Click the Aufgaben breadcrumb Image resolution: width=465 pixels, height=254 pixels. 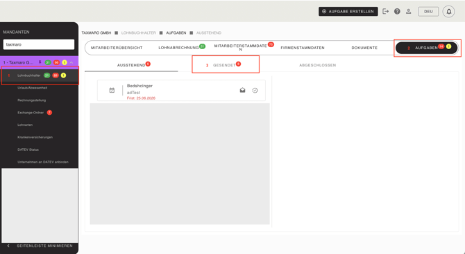[x=176, y=33]
